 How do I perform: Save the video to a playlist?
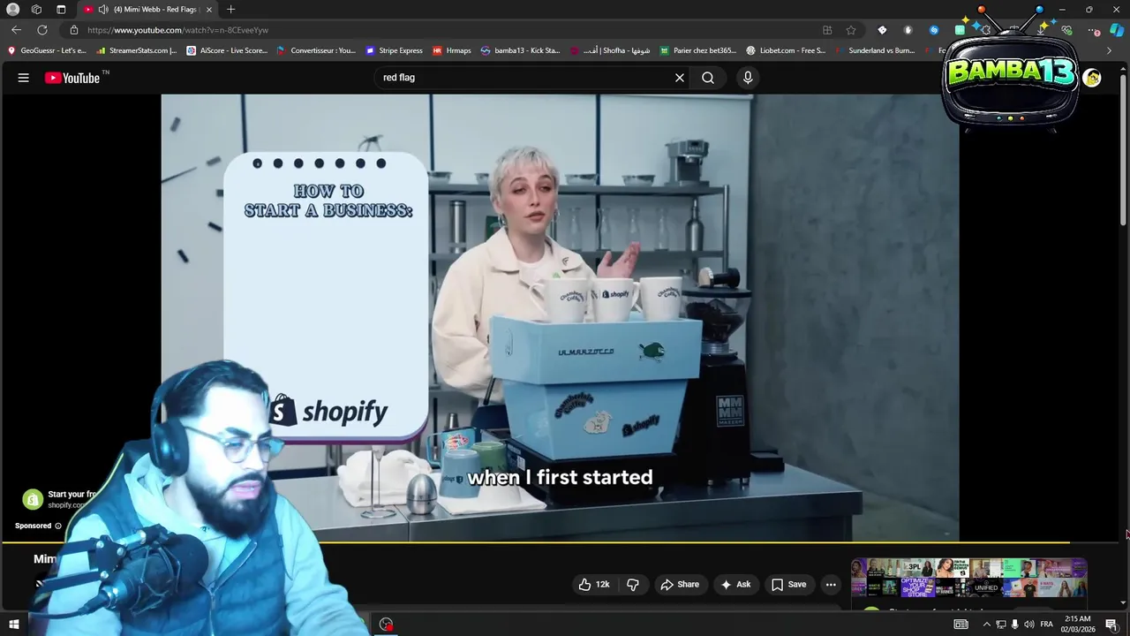pyautogui.click(x=788, y=584)
